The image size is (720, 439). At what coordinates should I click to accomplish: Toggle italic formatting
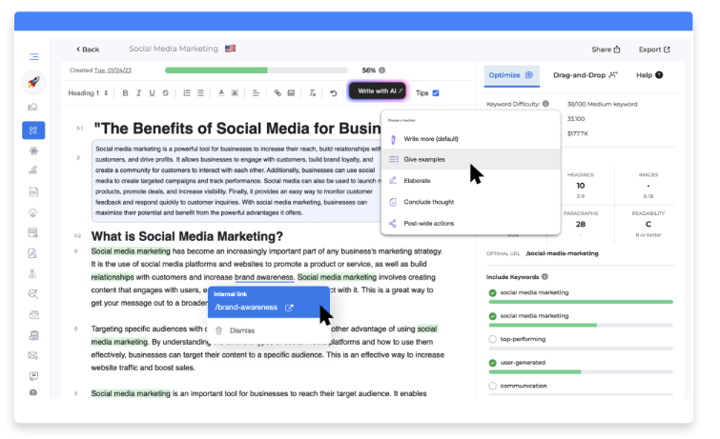(138, 93)
